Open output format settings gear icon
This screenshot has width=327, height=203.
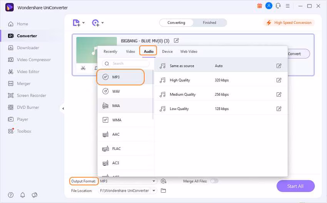(163, 181)
